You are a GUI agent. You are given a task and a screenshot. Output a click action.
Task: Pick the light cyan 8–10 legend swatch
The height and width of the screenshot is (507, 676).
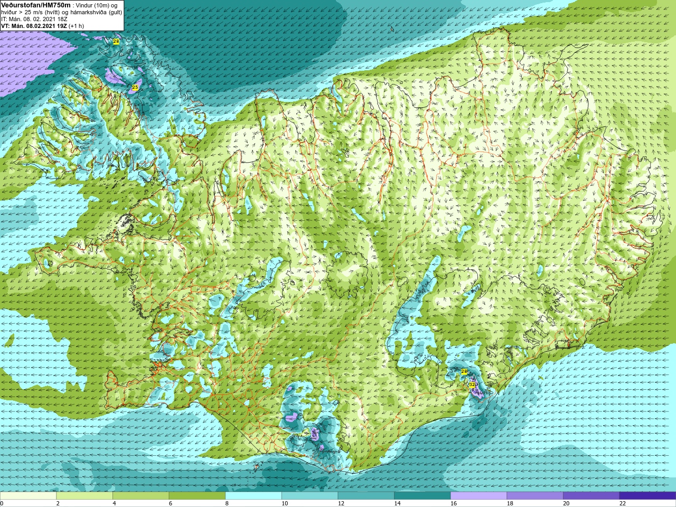(253, 496)
